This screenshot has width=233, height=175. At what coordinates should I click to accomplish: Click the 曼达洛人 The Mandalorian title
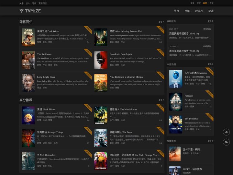coord(123,110)
